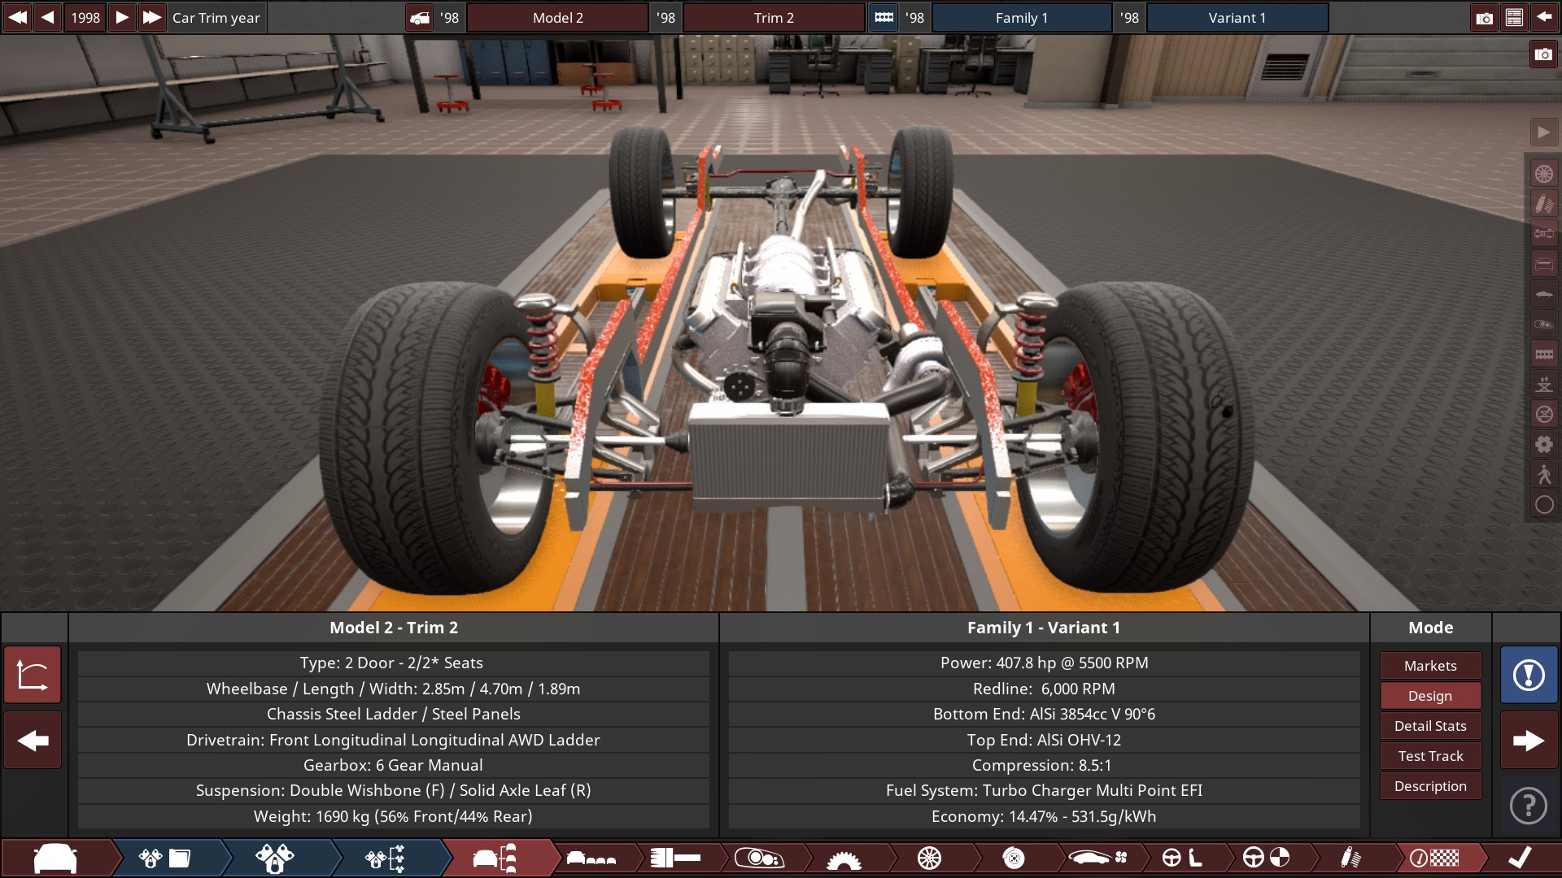Toggle the crossed-out circle option in sidebar

coord(1543,414)
